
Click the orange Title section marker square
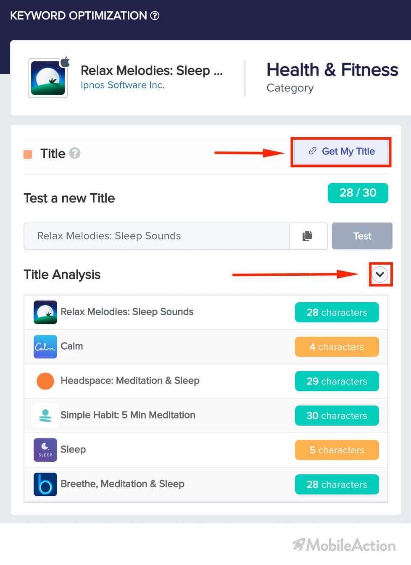[x=28, y=154]
